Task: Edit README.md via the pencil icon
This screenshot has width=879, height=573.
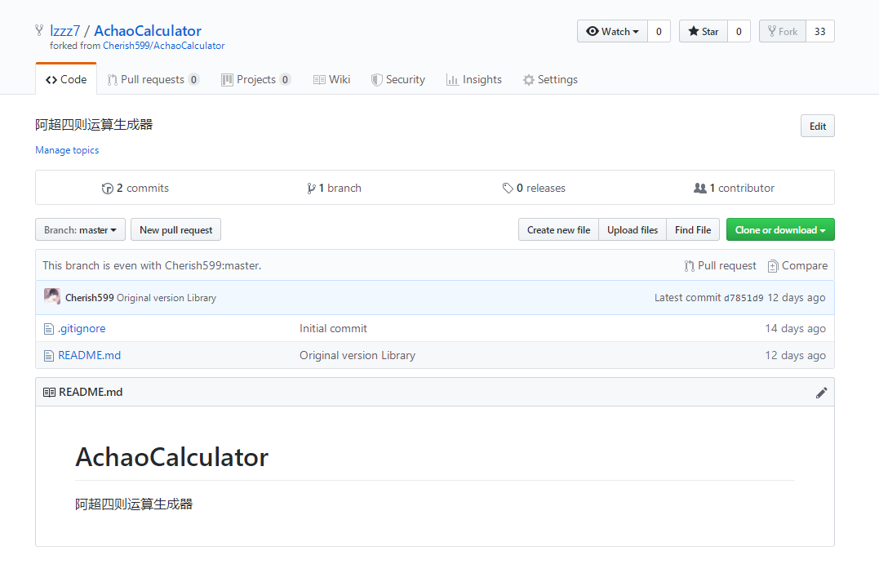Action: (x=821, y=393)
